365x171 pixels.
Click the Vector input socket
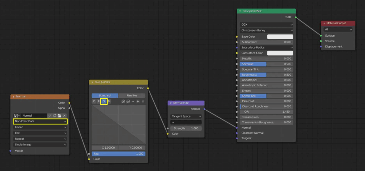[10, 151]
